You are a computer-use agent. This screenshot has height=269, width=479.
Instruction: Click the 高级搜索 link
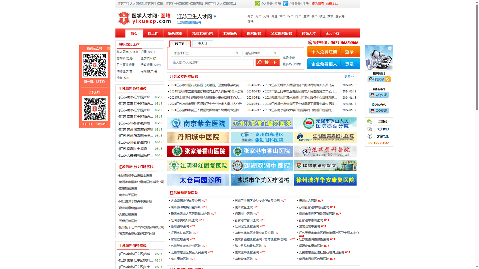coord(289,58)
